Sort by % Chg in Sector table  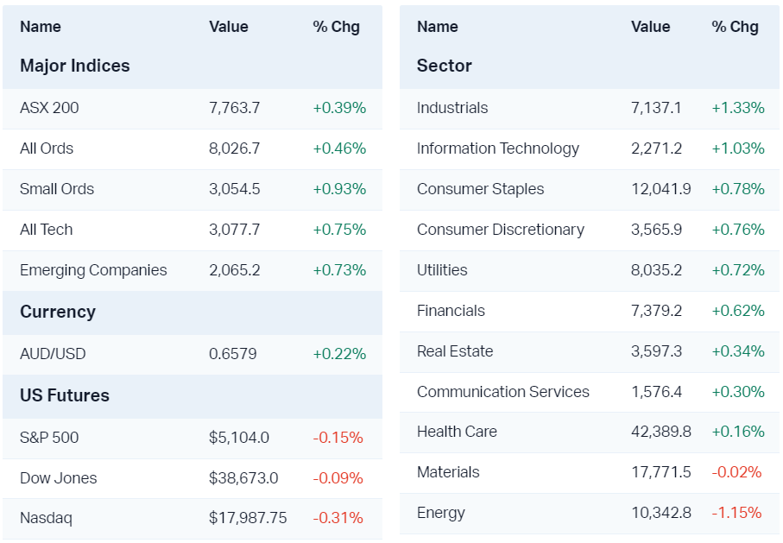735,27
